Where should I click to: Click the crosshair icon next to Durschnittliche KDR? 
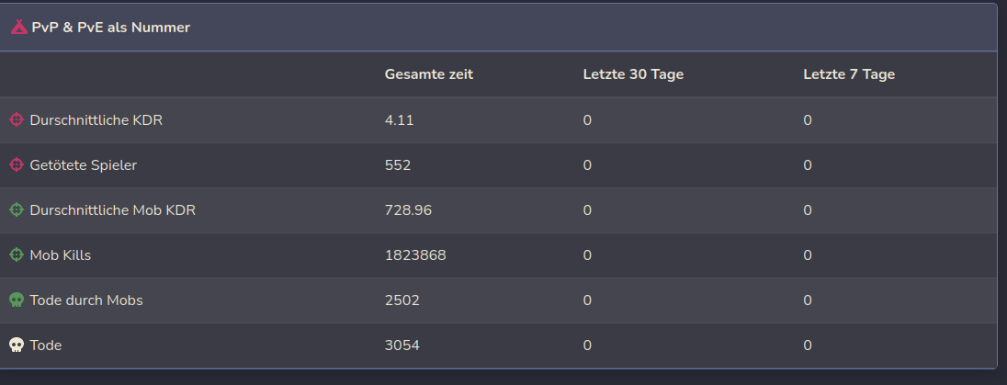[x=17, y=120]
